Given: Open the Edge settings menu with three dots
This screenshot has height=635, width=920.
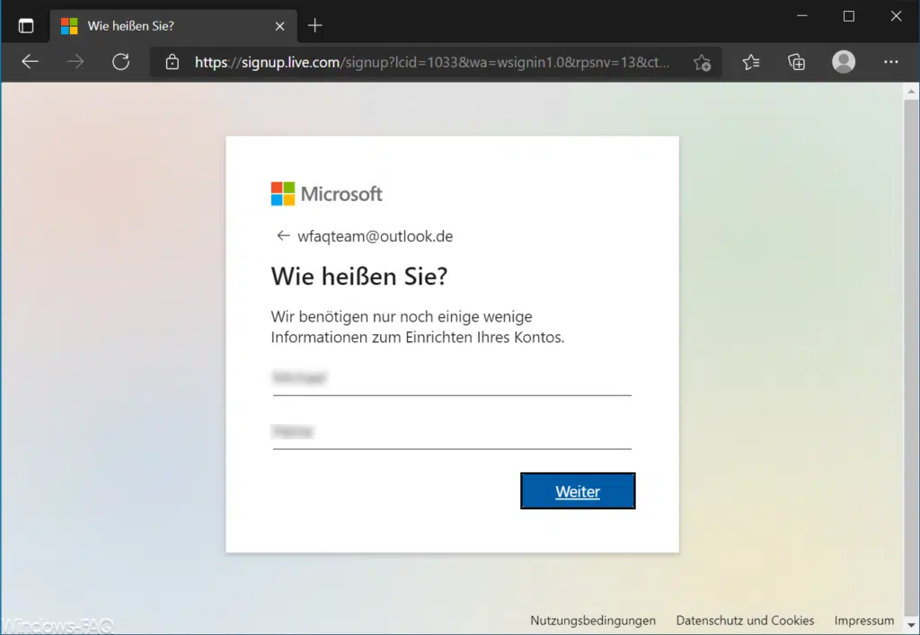Looking at the screenshot, I should click(891, 62).
